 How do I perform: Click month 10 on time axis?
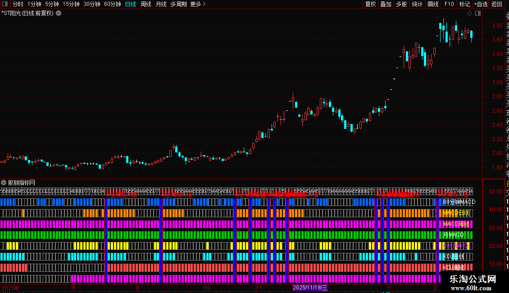click(x=207, y=288)
